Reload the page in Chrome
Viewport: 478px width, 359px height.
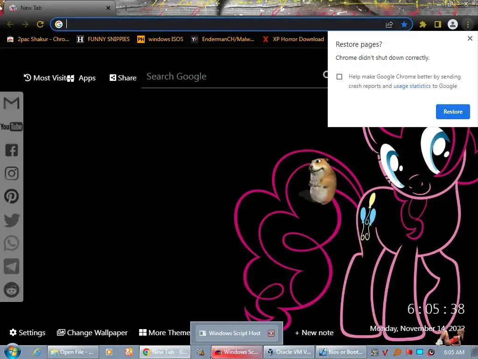[x=40, y=24]
